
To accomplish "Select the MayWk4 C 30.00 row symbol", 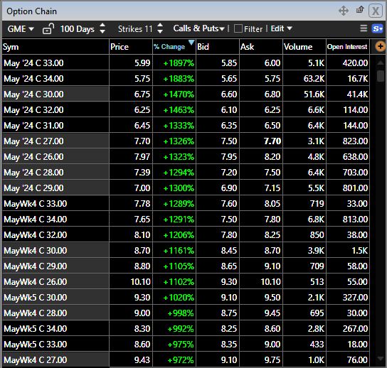I will tap(36, 251).
